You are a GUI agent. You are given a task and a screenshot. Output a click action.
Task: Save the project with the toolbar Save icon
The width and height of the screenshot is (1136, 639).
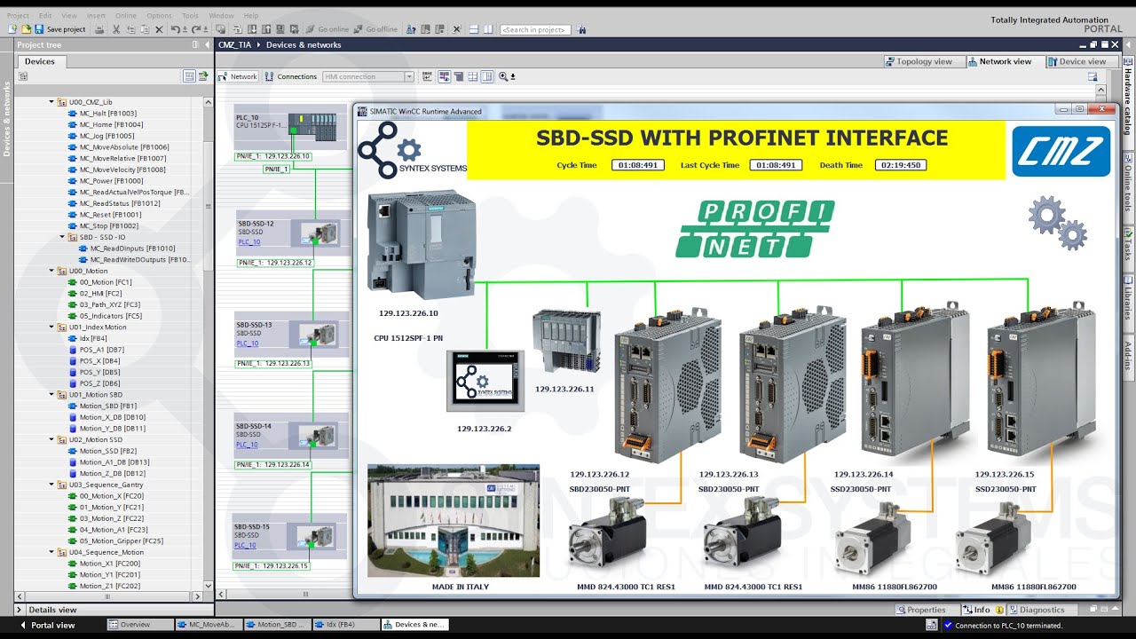click(x=40, y=29)
